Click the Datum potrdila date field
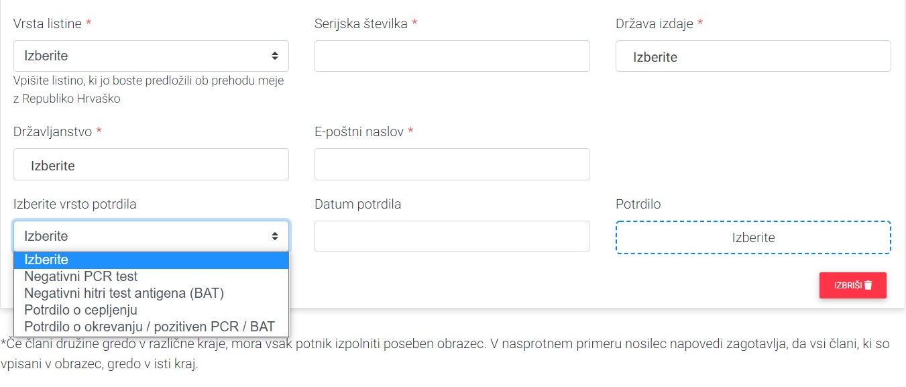The image size is (906, 387). (x=451, y=236)
